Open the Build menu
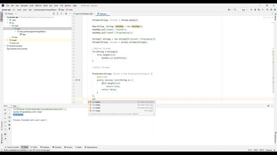Viewport: 277px width, 155px height. 45,6
